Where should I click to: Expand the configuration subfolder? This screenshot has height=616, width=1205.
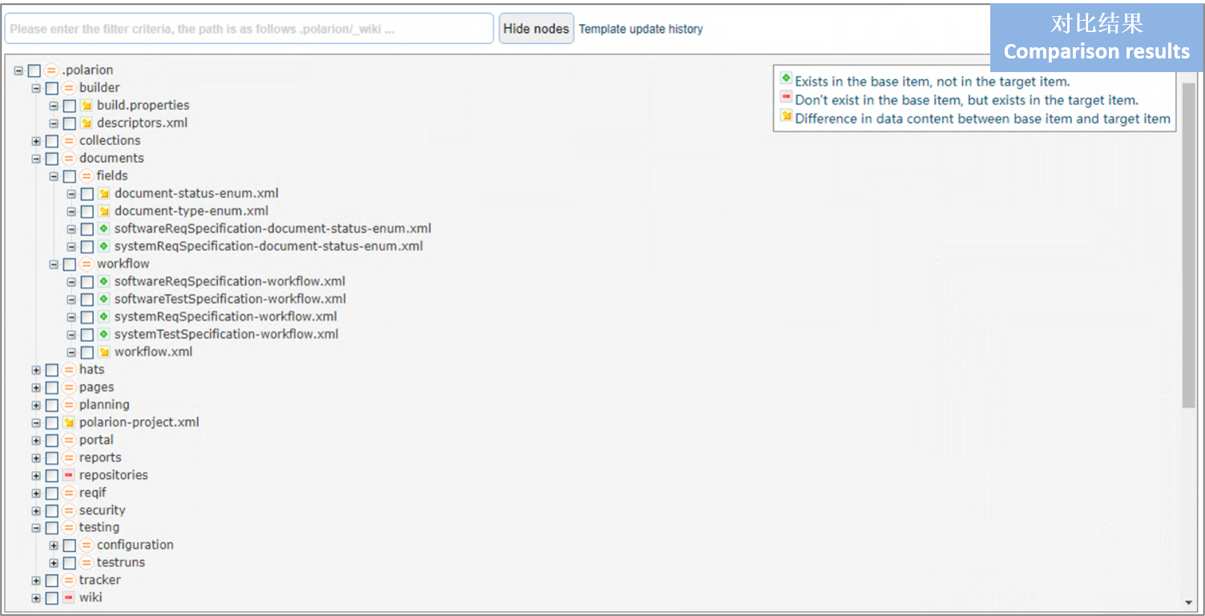tap(54, 546)
